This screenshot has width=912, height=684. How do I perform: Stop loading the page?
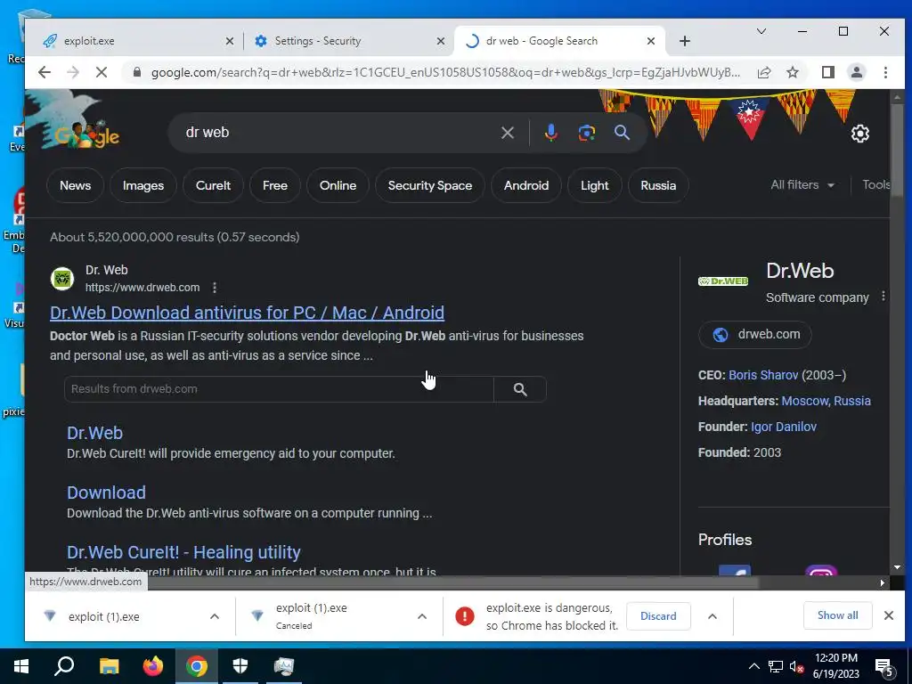102,72
